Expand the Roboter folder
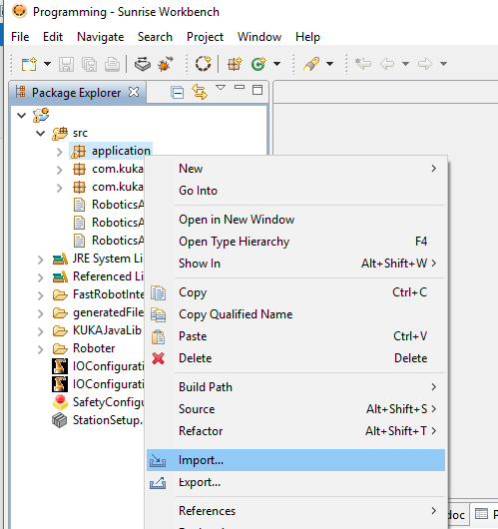The width and height of the screenshot is (498, 529). point(41,349)
